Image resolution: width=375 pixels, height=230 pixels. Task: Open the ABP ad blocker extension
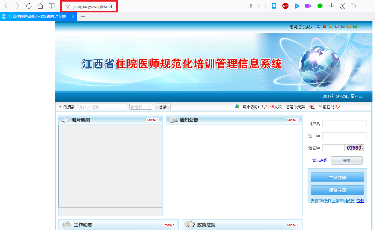(285, 6)
